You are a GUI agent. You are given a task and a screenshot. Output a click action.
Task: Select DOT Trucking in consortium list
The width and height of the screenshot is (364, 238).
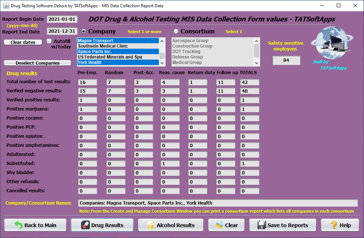click(x=213, y=52)
